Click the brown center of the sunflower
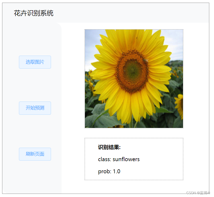214x197 pixels. pos(132,71)
